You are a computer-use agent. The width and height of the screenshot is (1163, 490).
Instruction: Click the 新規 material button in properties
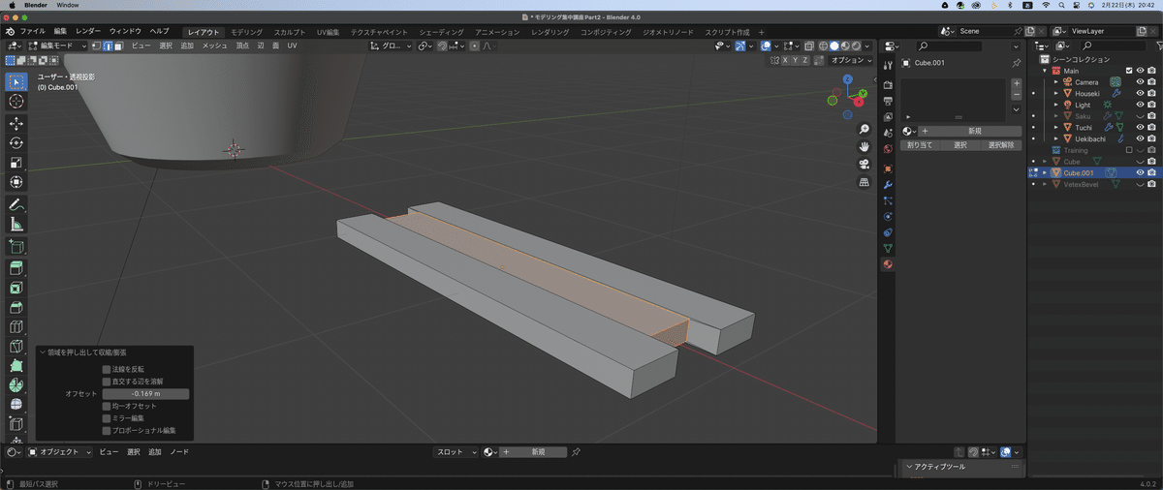coord(974,131)
